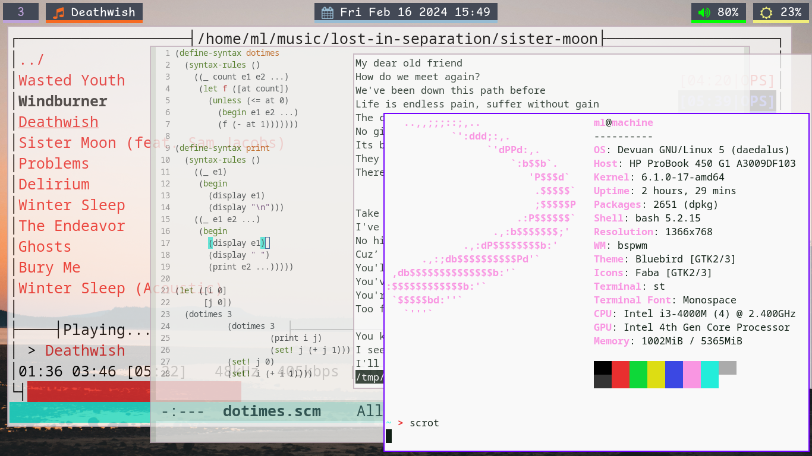This screenshot has height=456, width=812.
Task: Select the Bury Me track
Action: tap(49, 267)
